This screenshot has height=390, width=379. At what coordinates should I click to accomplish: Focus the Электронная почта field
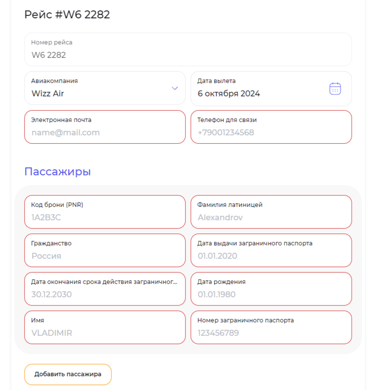[x=105, y=127]
